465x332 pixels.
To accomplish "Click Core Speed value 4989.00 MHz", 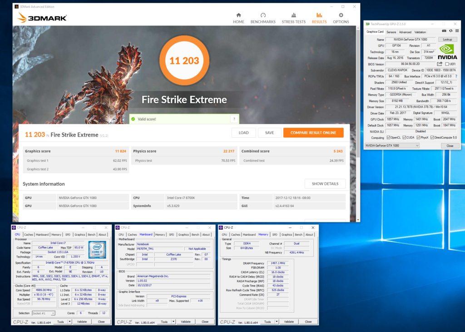I will tap(44, 290).
